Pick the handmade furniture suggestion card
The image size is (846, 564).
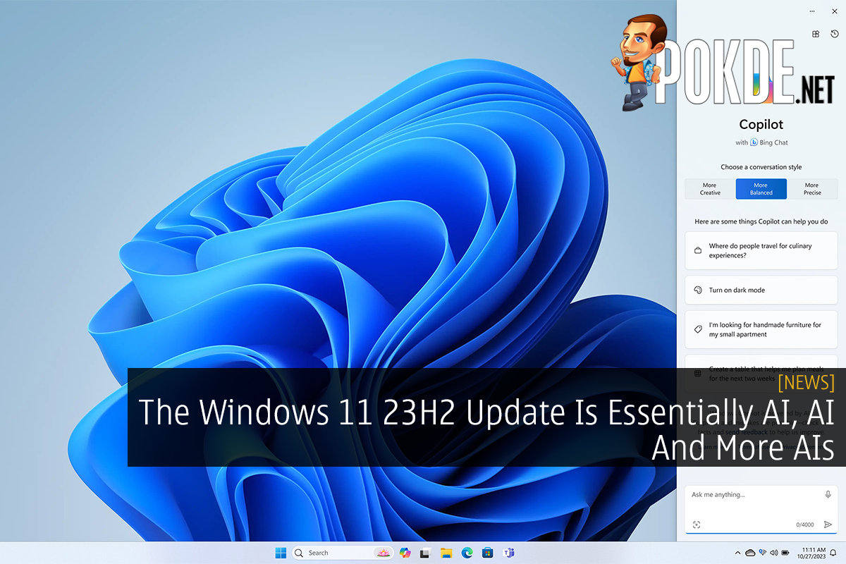[x=761, y=330]
